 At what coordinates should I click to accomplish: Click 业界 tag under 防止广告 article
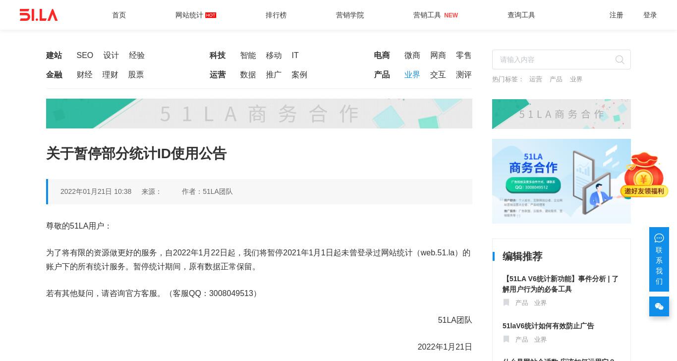540,340
